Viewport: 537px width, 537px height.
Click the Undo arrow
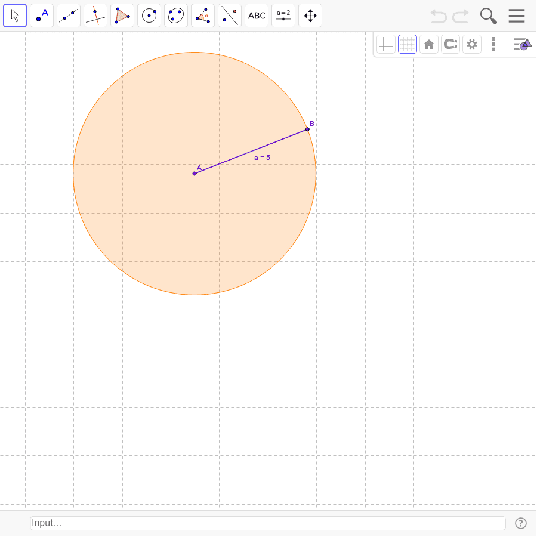click(439, 16)
